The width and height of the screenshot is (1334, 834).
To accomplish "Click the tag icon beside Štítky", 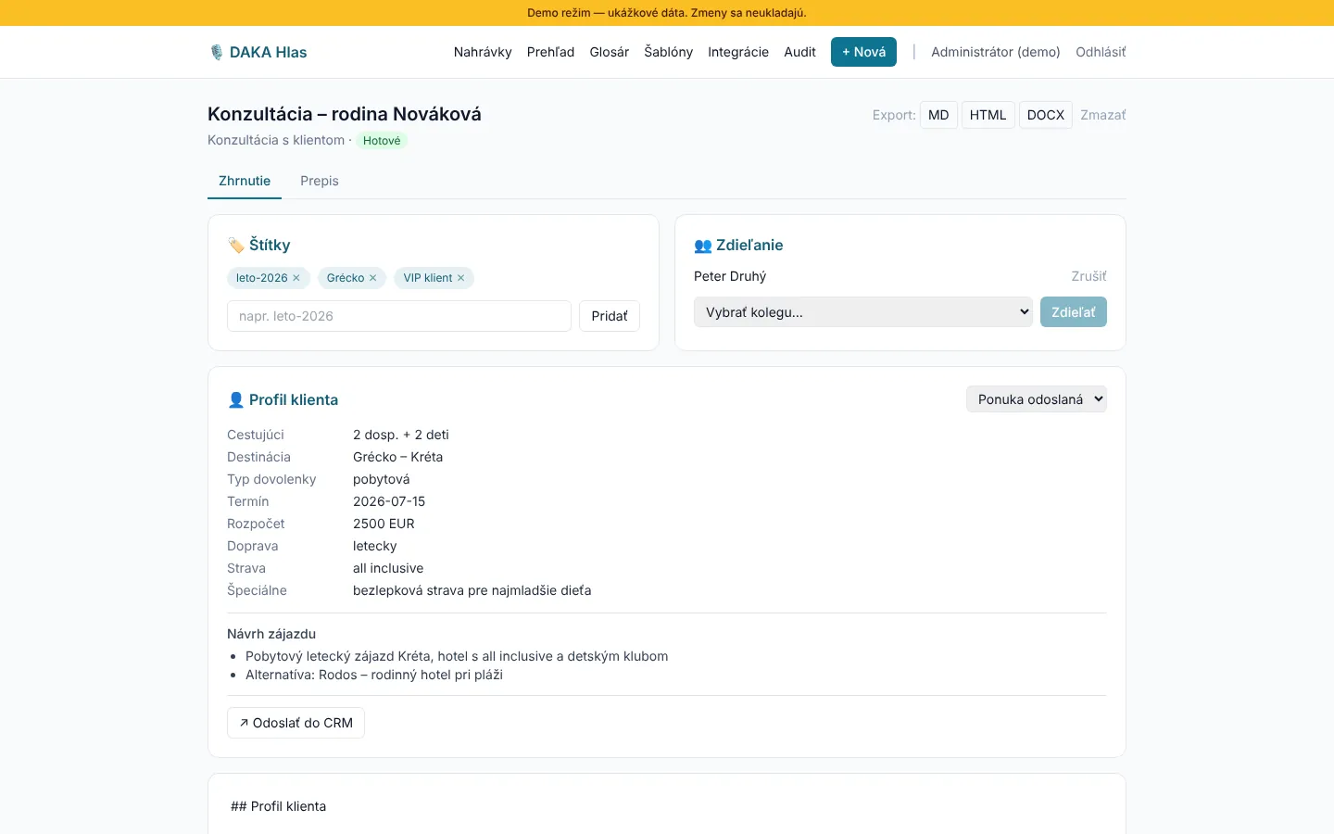I will (x=236, y=246).
